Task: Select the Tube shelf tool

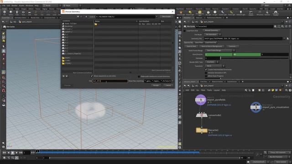Action: point(17,13)
